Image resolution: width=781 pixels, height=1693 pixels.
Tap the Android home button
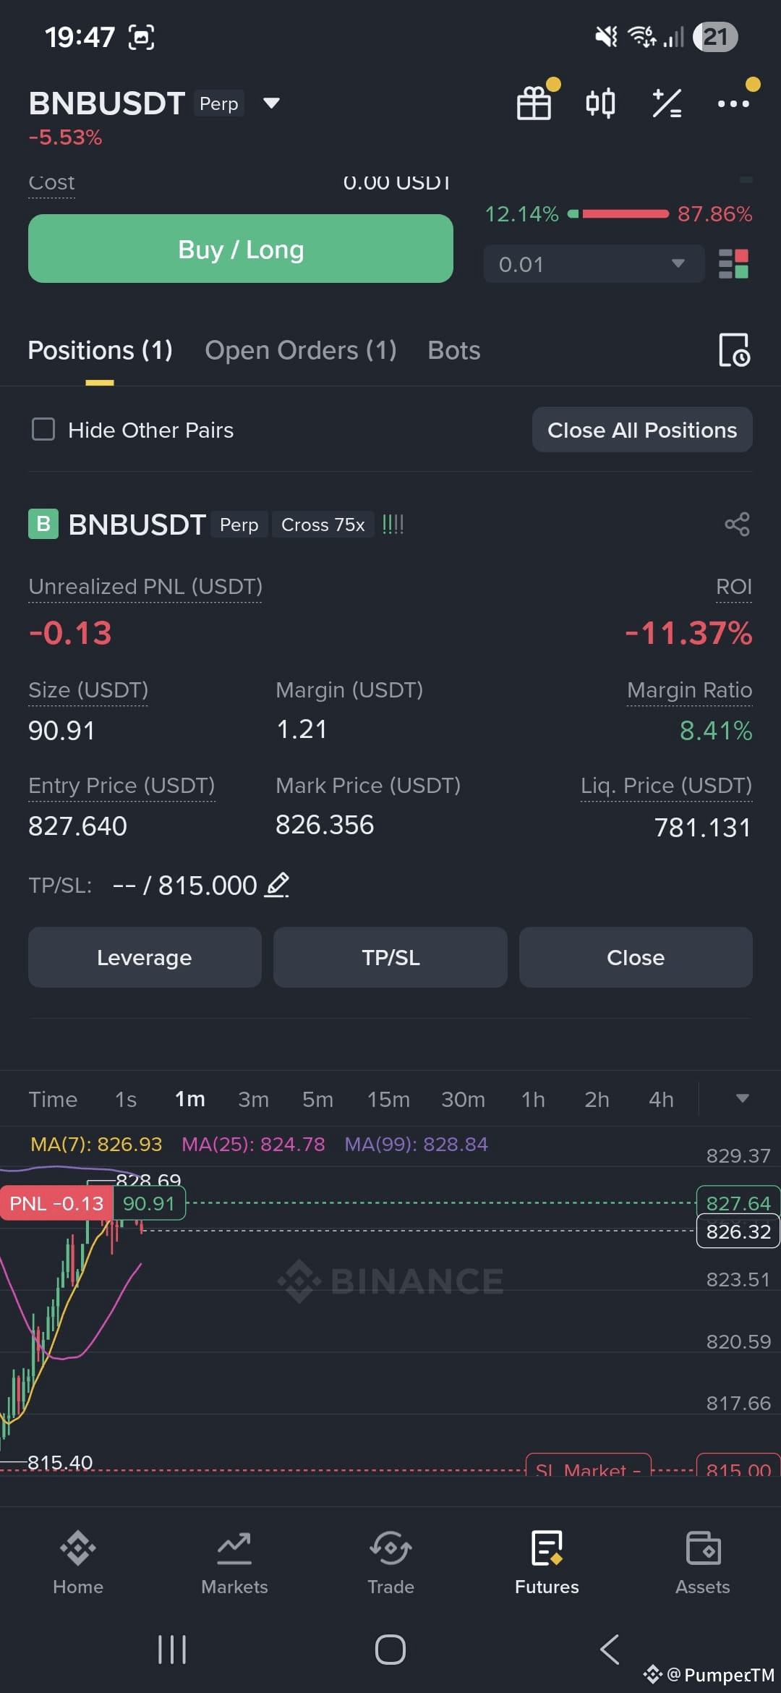[390, 1650]
